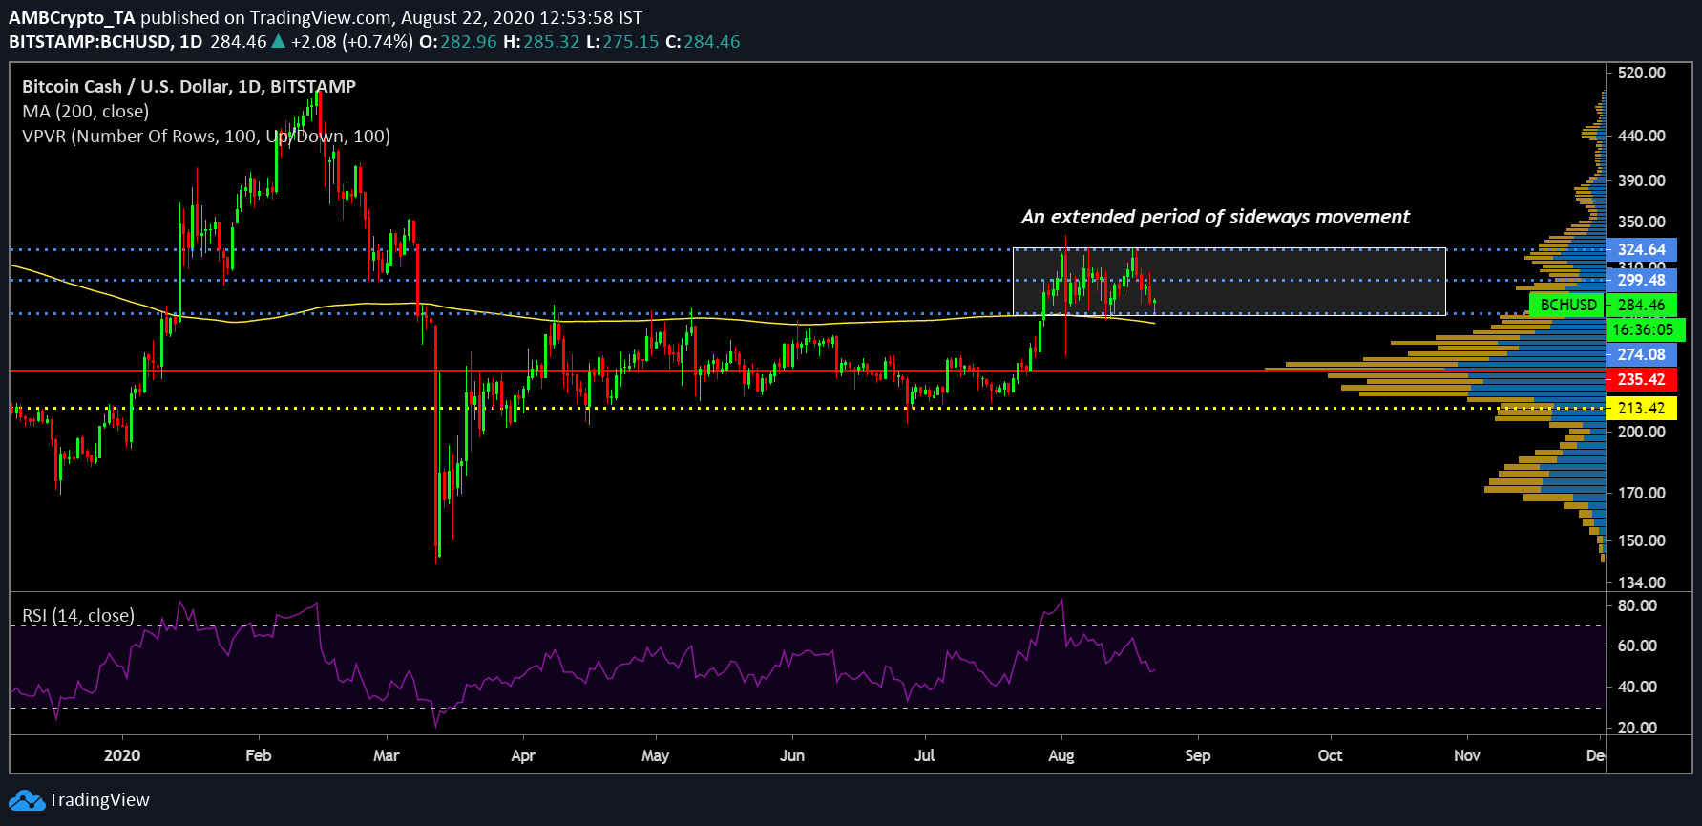Click the 60.00 RSI scale value

1638,646
